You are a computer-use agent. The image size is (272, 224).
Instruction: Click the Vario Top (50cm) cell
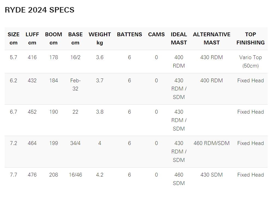pos(250,62)
